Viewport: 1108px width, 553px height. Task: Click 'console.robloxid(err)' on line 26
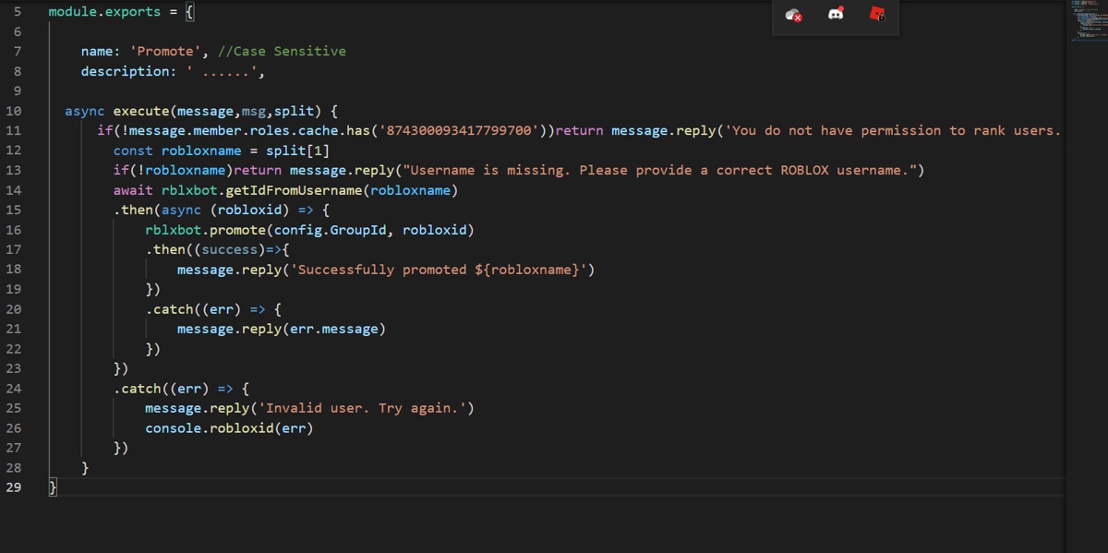click(x=229, y=428)
